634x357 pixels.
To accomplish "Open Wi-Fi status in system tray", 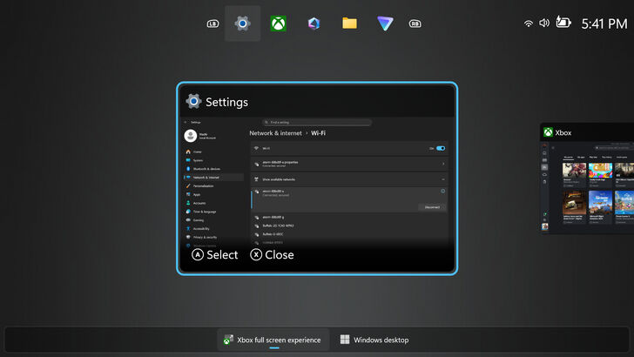I will [x=529, y=24].
